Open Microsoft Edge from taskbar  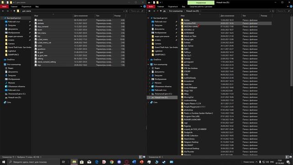[x=97, y=162]
